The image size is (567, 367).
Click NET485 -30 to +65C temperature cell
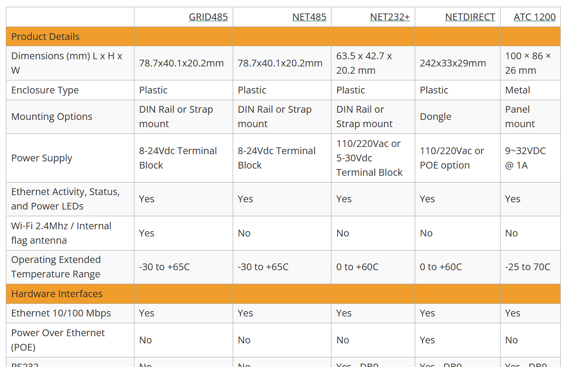282,267
